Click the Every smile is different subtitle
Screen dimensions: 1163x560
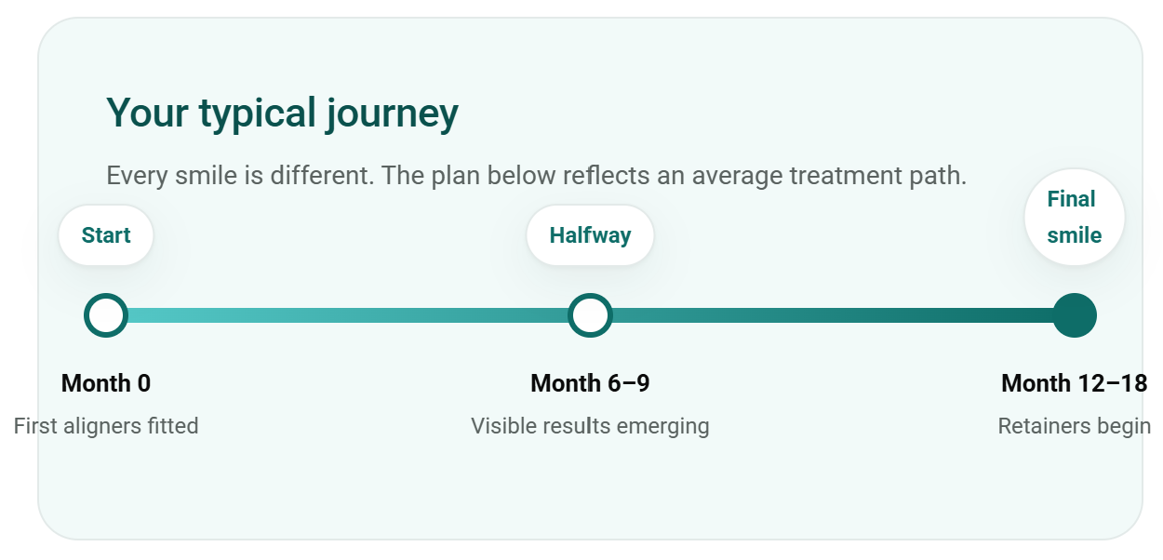[x=537, y=175]
